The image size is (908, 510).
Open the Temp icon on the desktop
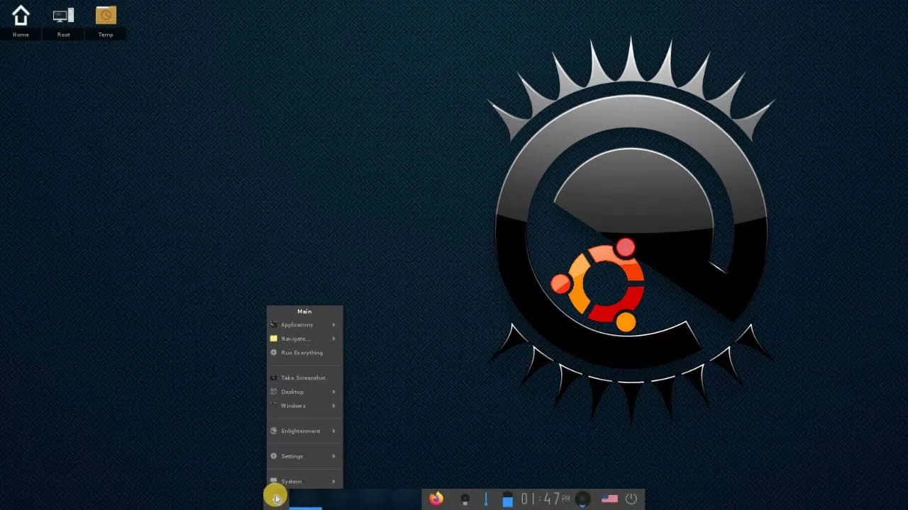pos(106,16)
